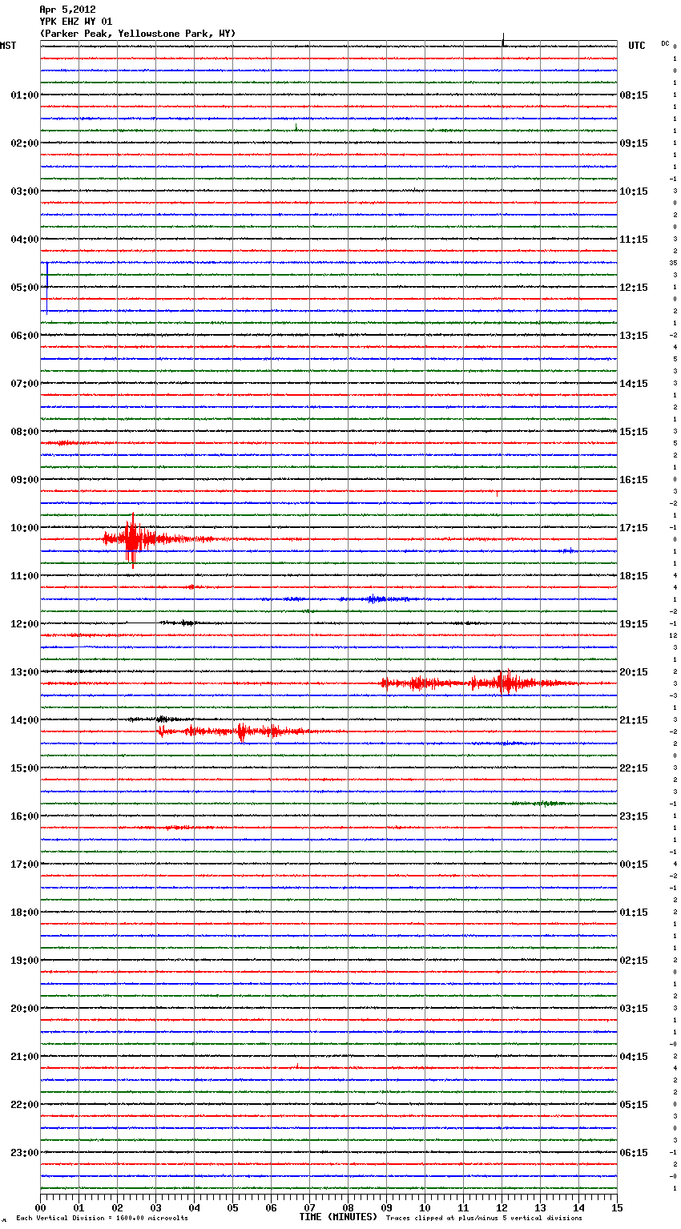Click the 1600.00 microvolts vertical division note
Image resolution: width=681 pixels, height=1229 pixels.
coord(102,1219)
